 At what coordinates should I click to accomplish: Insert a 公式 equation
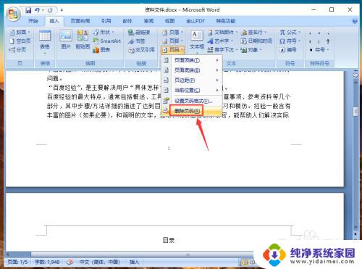point(290,32)
